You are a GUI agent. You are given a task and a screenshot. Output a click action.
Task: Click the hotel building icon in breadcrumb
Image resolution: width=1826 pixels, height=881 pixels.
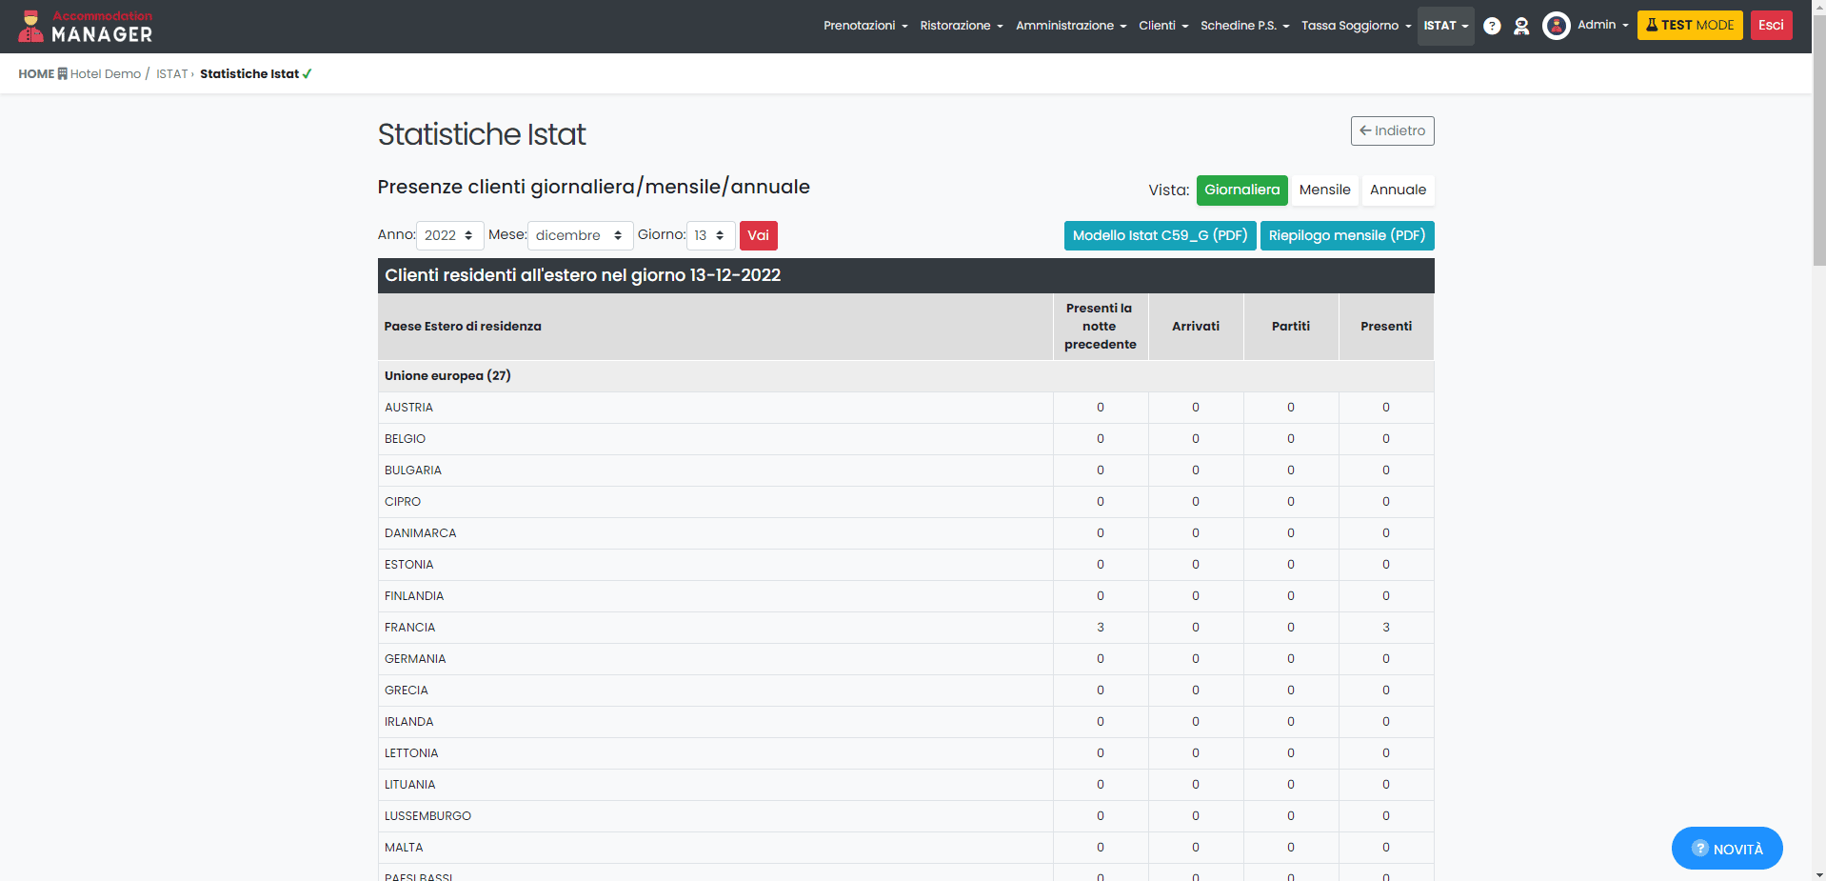point(63,74)
